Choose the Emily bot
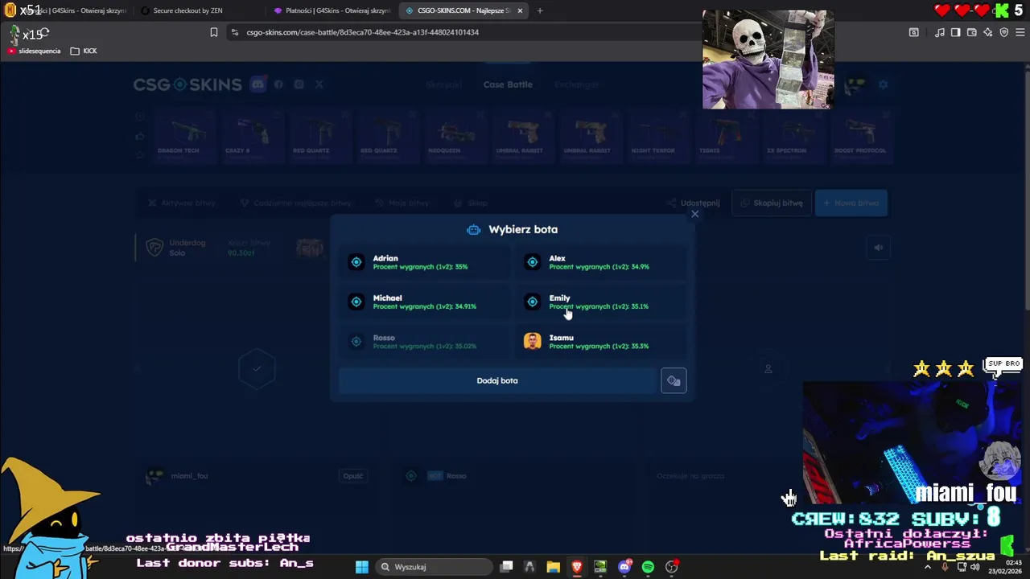Viewport: 1030px width, 579px height. coord(600,302)
